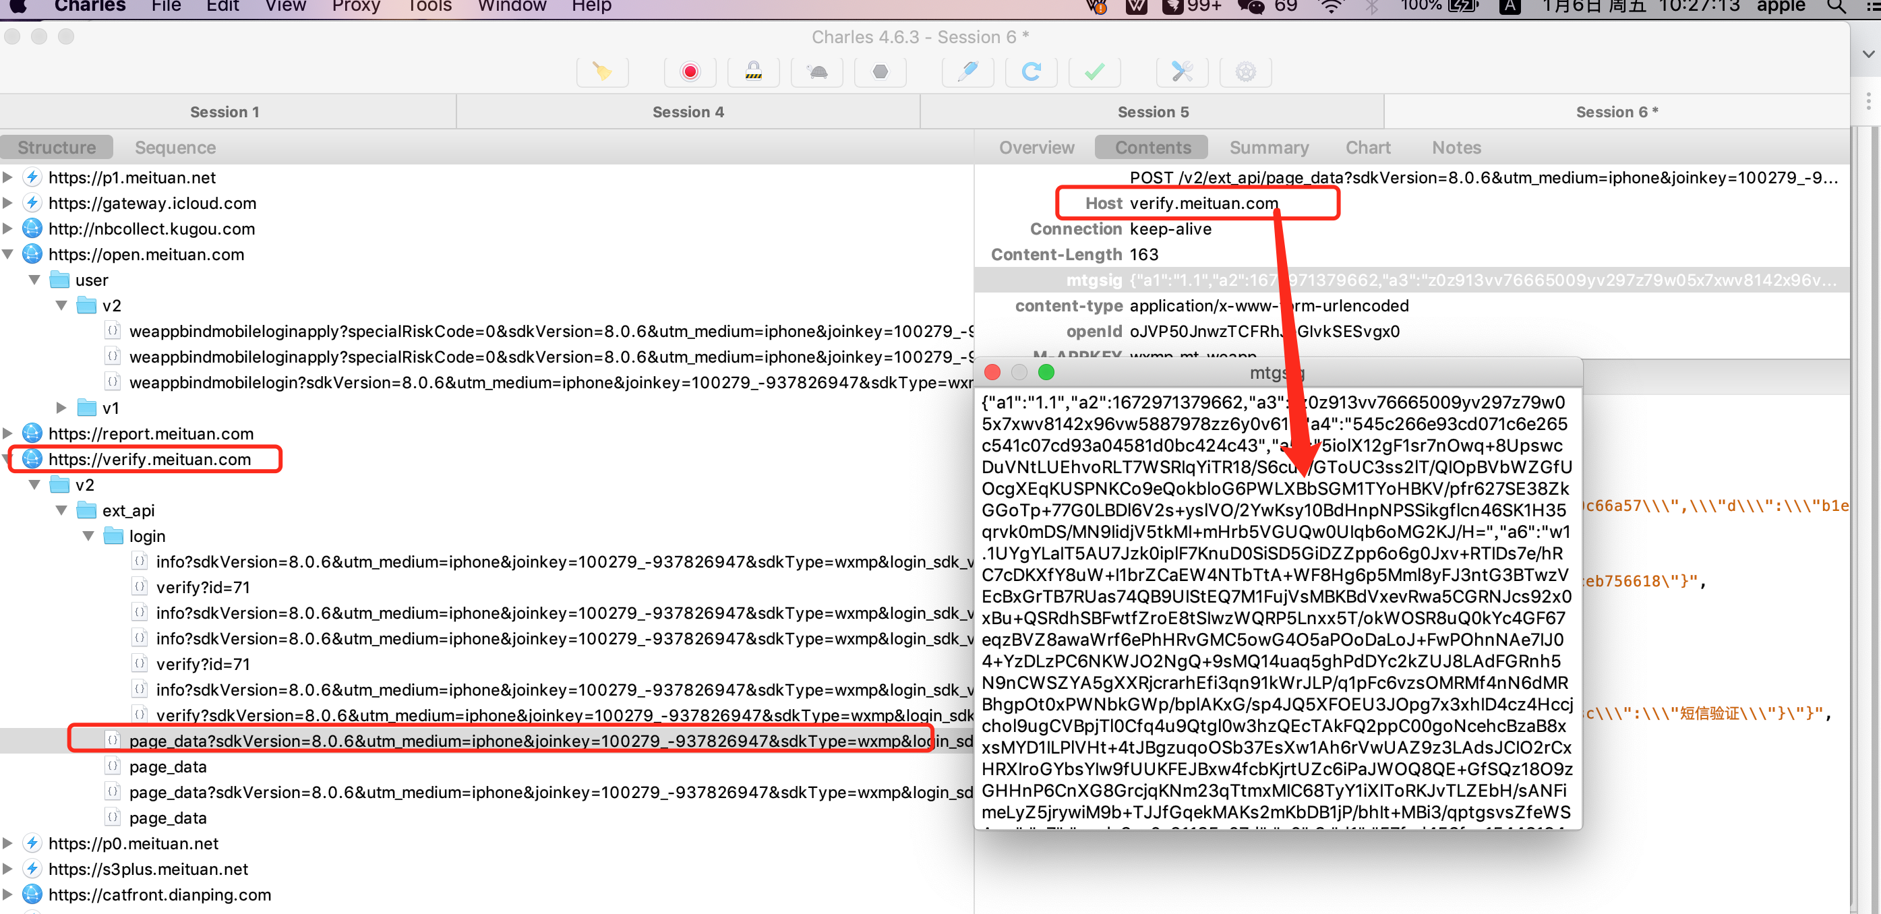The image size is (1881, 914).
Task: Open the Settings gear icon
Action: [1246, 71]
